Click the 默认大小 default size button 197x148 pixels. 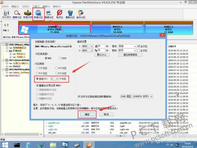[102, 55]
